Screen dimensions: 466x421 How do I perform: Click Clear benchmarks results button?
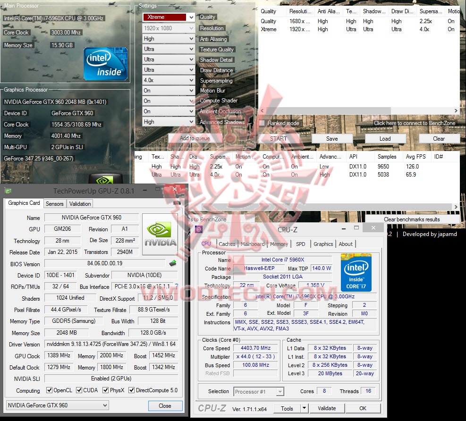[412, 219]
